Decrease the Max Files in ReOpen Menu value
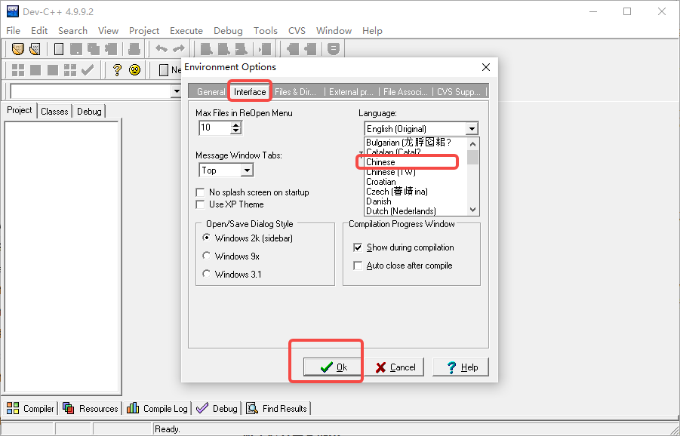The image size is (680, 436). click(x=235, y=131)
